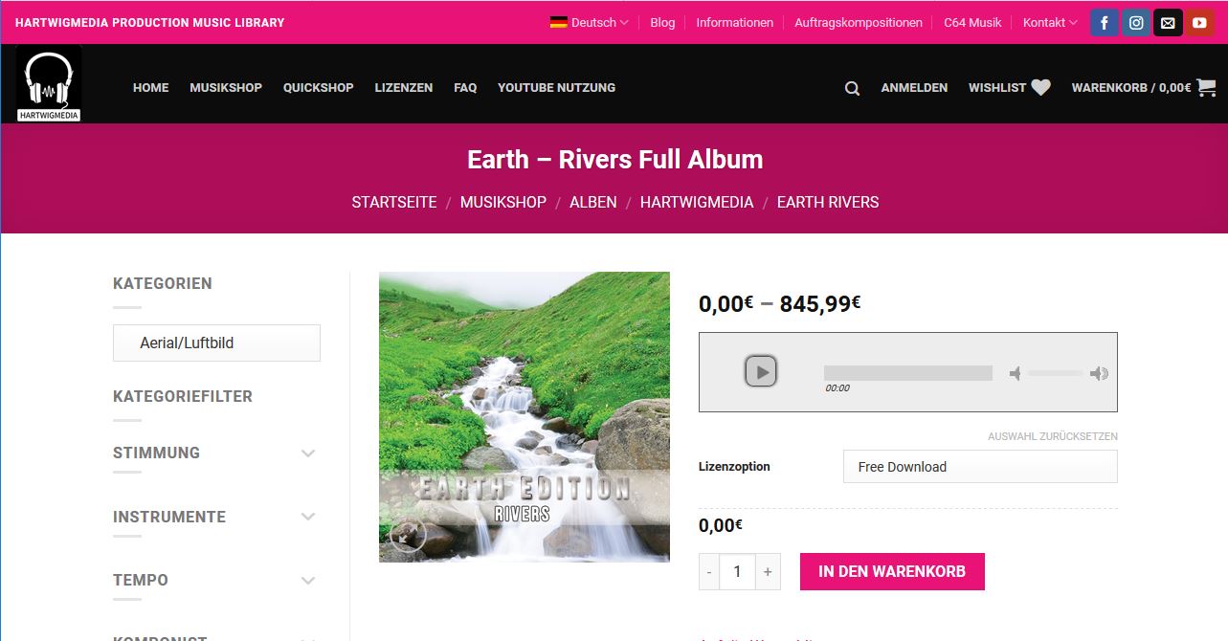Open the Lizenzoption Free Download dropdown
Image resolution: width=1228 pixels, height=641 pixels.
click(980, 467)
